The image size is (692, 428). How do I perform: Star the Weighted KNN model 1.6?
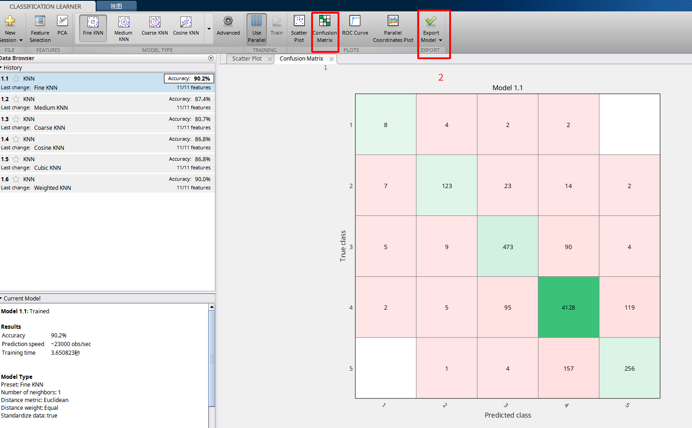click(15, 179)
